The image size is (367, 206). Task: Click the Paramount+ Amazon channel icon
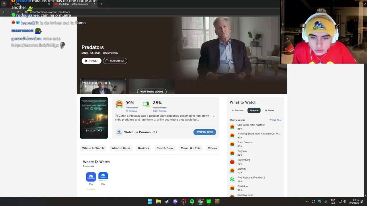[103, 177]
